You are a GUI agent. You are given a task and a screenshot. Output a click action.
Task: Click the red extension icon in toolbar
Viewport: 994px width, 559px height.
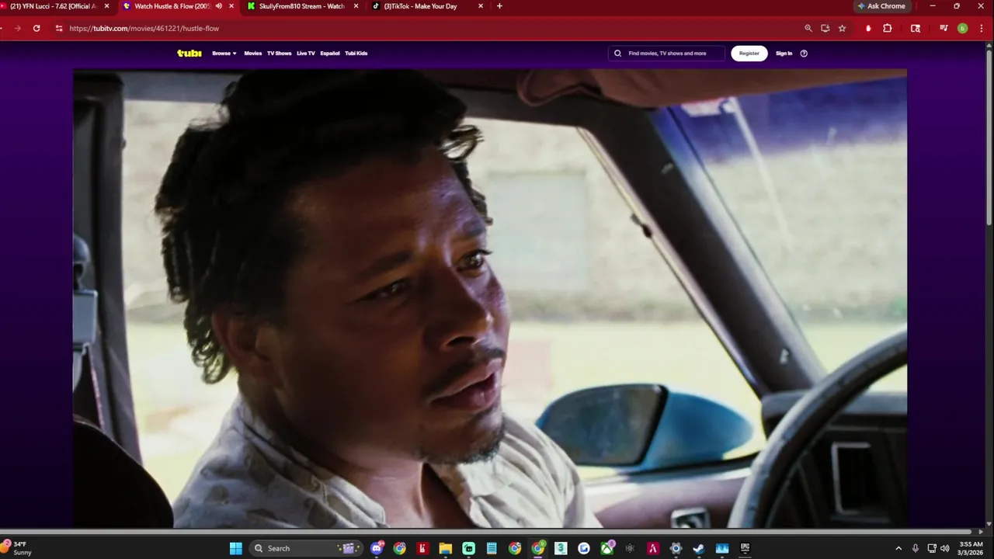[x=868, y=28]
